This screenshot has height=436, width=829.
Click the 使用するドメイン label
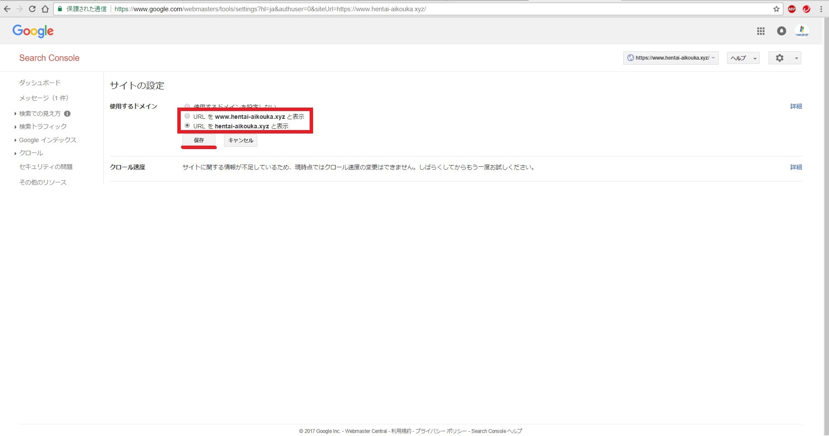(x=134, y=106)
